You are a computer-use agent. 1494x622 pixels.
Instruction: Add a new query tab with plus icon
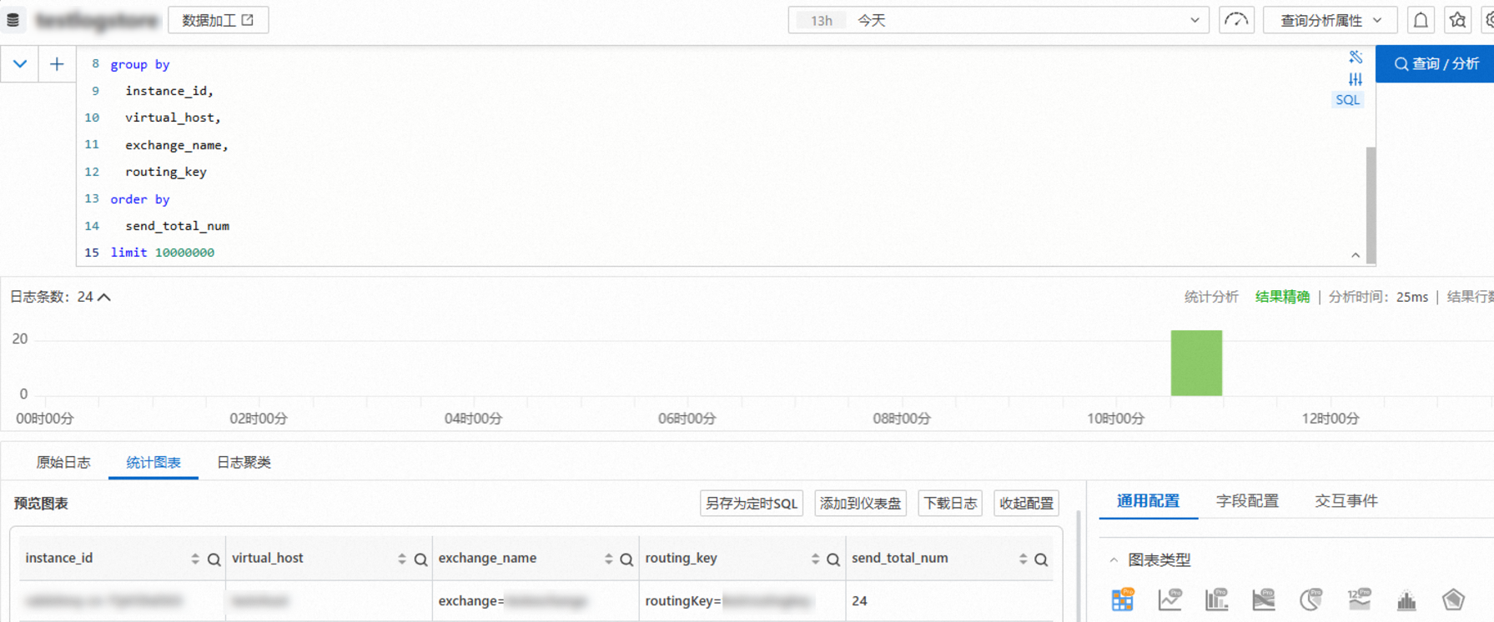tap(57, 64)
